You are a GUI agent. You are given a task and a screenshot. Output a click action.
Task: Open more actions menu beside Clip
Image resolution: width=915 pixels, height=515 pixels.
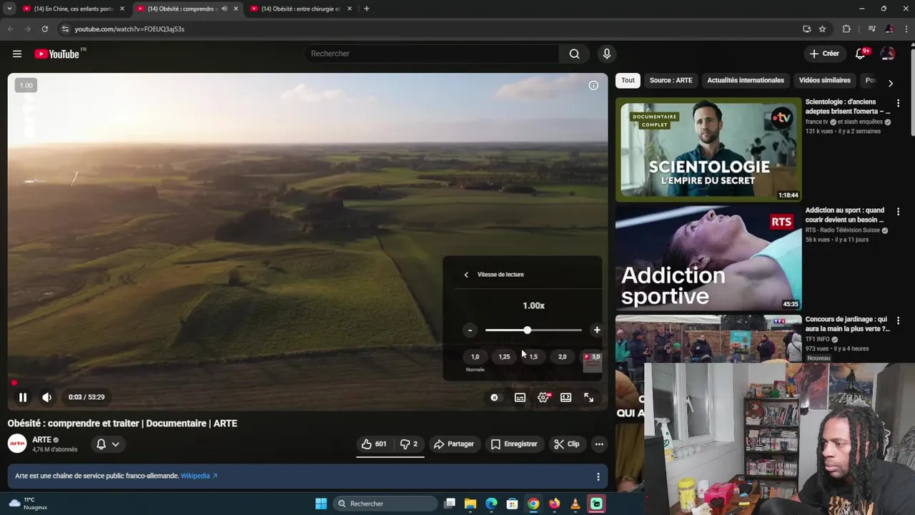tap(599, 444)
